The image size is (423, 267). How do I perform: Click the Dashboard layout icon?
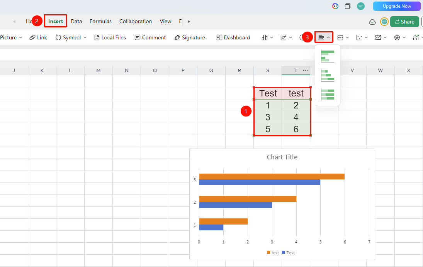click(219, 37)
